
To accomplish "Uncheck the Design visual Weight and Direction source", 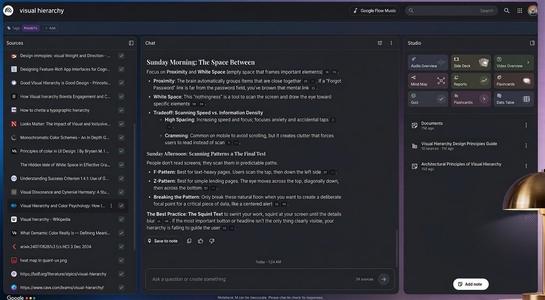I will pyautogui.click(x=121, y=56).
